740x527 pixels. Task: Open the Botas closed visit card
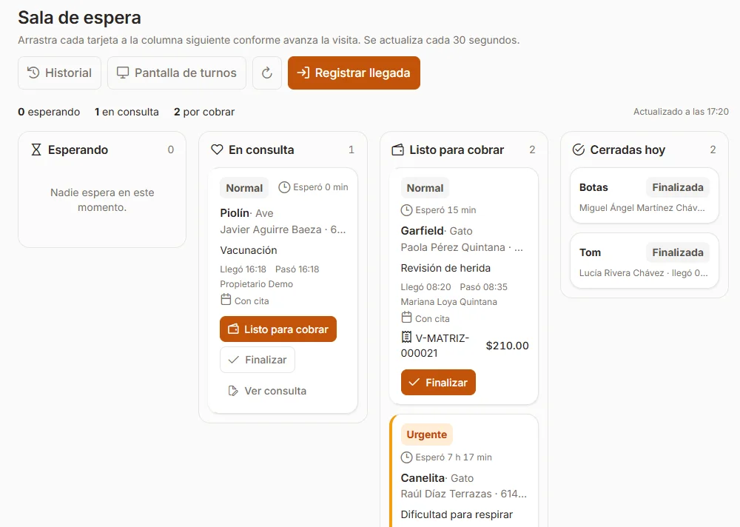[x=645, y=195]
